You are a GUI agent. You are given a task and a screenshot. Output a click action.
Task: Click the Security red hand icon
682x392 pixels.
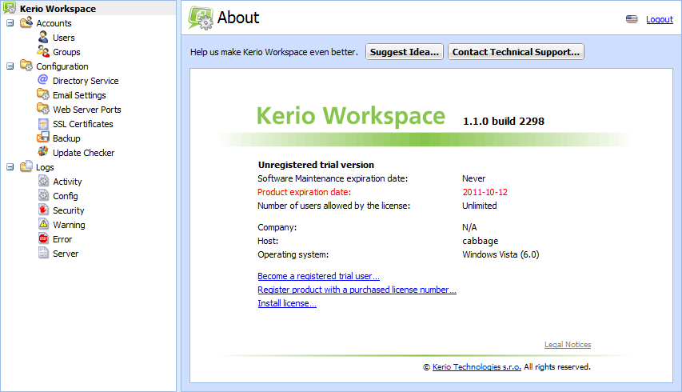(43, 210)
